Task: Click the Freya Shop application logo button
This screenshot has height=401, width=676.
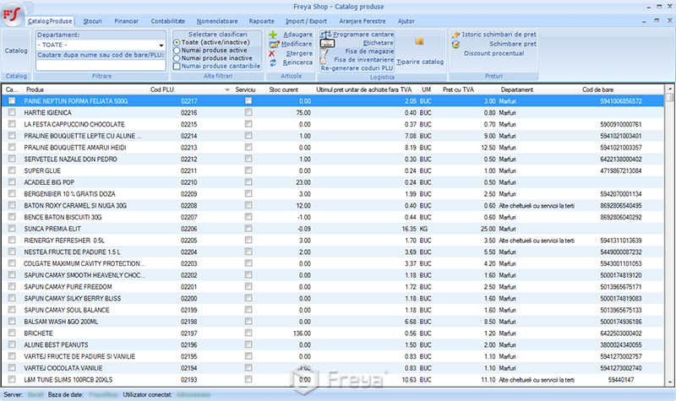Action: 12,14
